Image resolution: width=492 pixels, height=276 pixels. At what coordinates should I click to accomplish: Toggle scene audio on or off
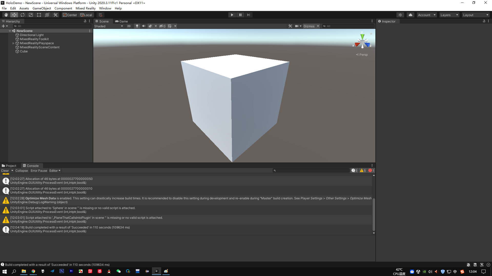144,26
